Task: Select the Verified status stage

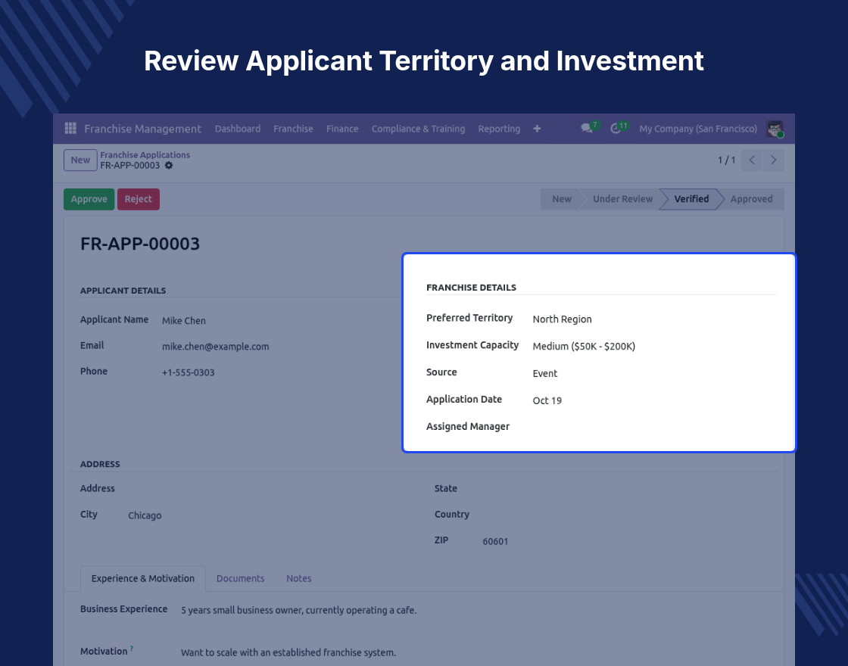Action: pyautogui.click(x=691, y=199)
